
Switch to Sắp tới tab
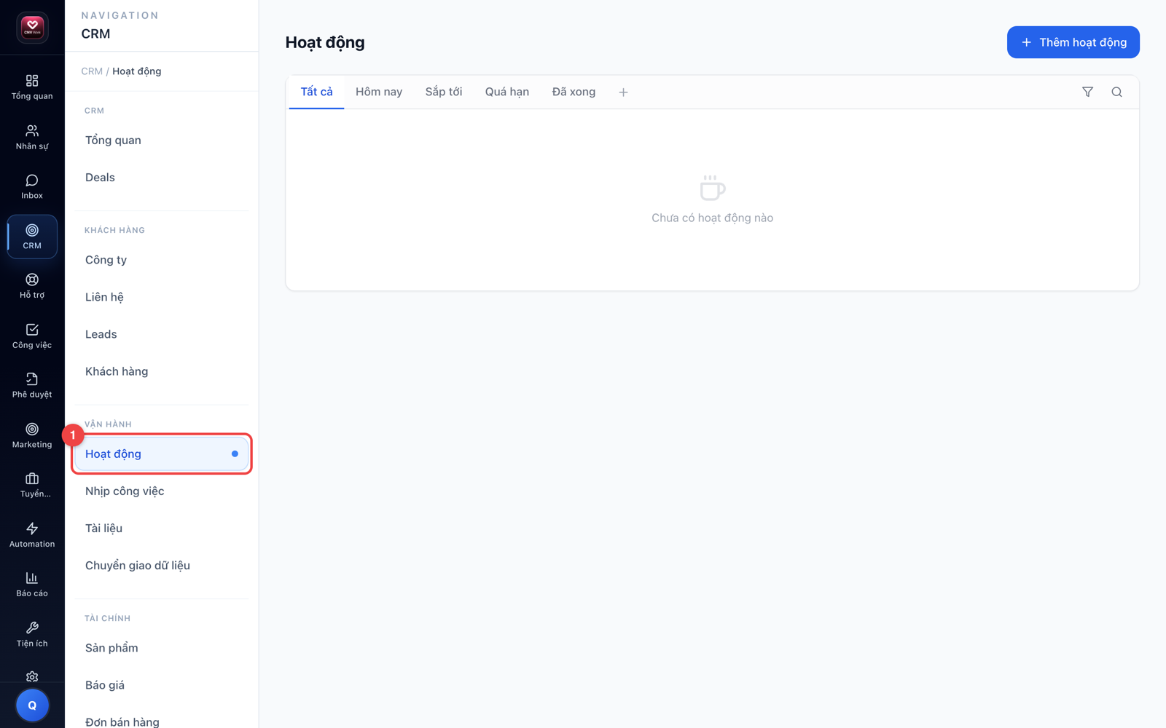click(x=444, y=92)
